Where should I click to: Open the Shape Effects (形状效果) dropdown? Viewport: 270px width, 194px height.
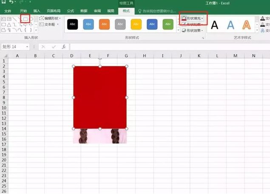(x=193, y=30)
